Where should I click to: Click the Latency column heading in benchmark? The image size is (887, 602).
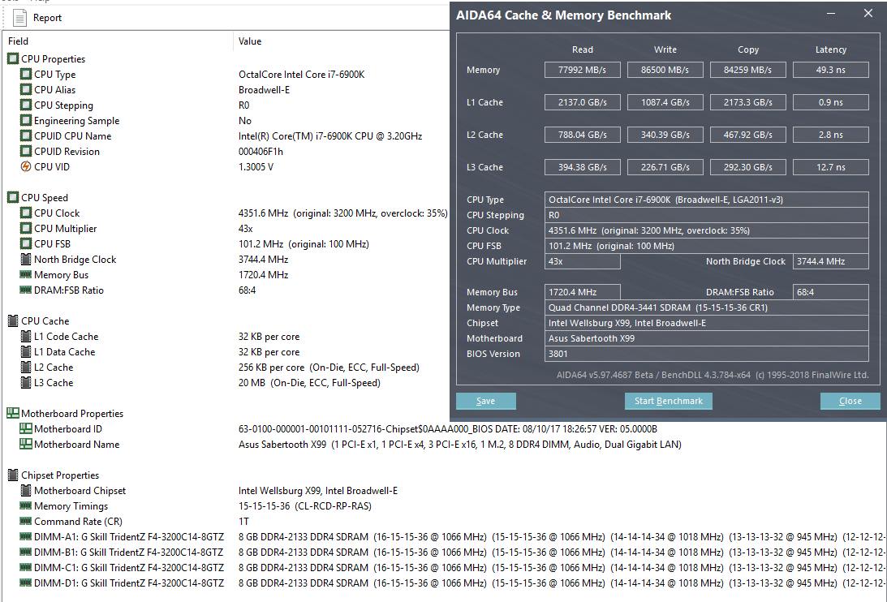coord(830,49)
